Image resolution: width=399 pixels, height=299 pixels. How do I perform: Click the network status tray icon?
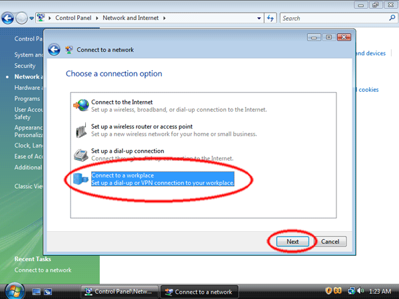[x=351, y=290]
